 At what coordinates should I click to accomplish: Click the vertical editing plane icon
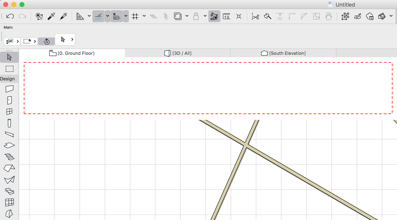[x=166, y=16]
